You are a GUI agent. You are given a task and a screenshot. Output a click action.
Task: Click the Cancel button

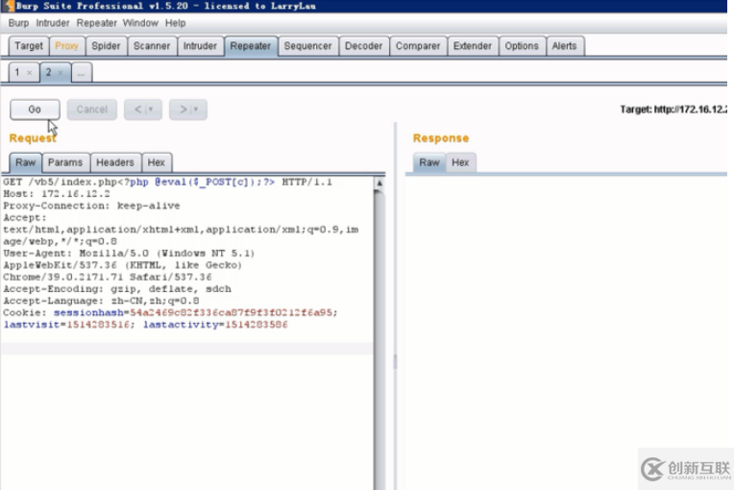[x=92, y=110]
